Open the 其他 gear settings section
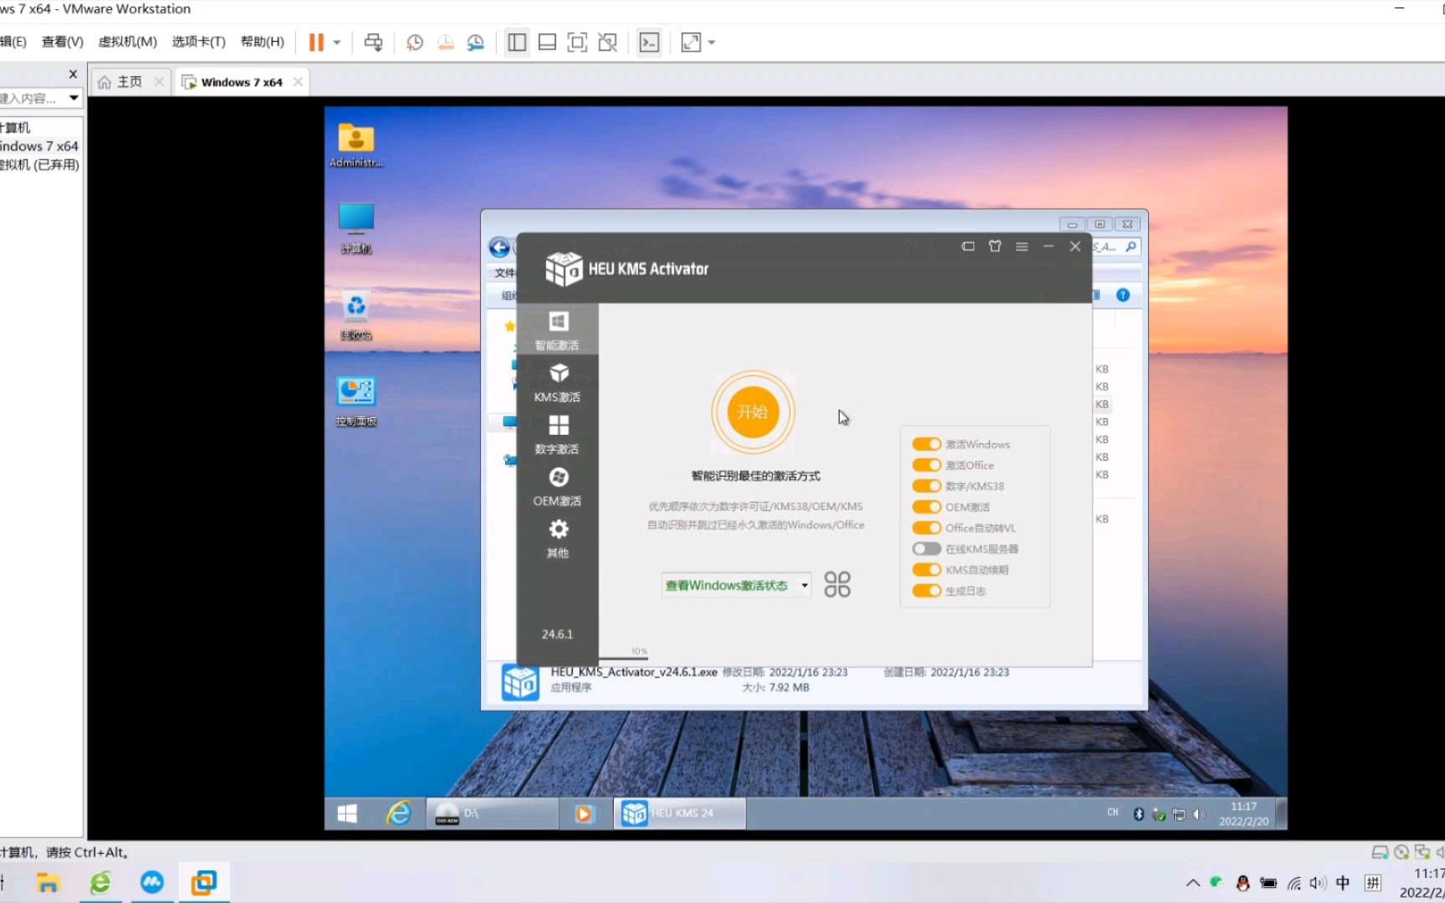This screenshot has width=1445, height=903. pos(558,538)
